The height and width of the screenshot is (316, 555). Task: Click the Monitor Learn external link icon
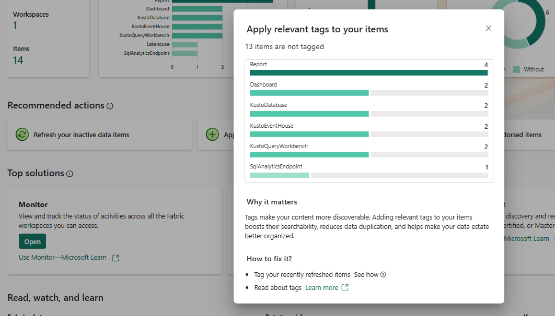tap(115, 258)
